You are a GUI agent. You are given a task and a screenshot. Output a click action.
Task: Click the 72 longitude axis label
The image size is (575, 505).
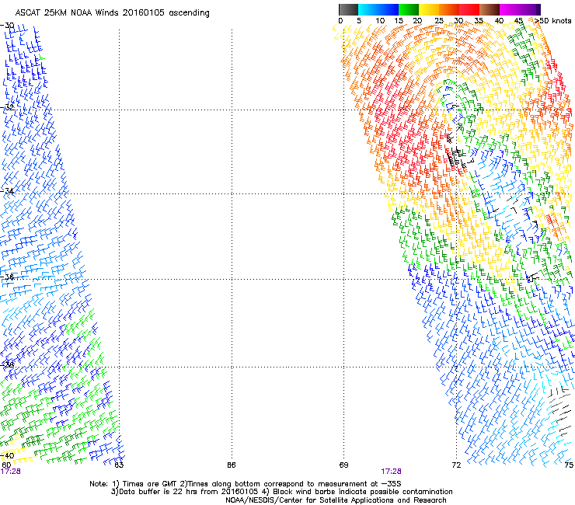tap(456, 465)
